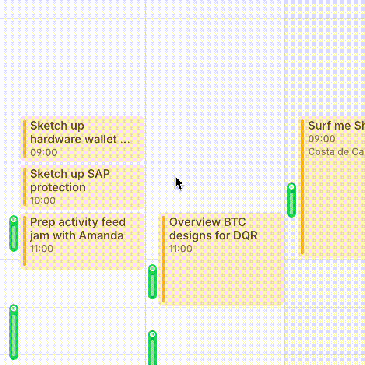Click 11:00 time on Overview BTC event
Screen dimensions: 365x365
click(x=181, y=249)
